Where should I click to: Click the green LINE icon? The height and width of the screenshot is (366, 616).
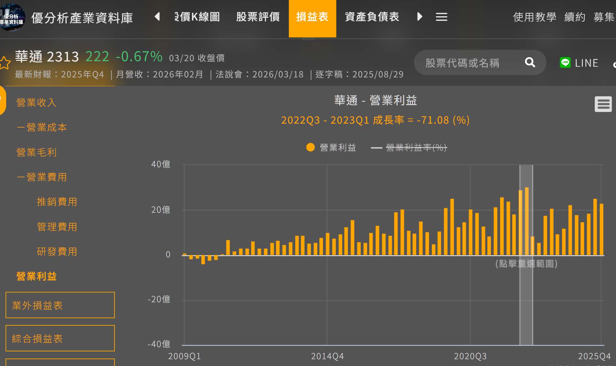pyautogui.click(x=565, y=62)
